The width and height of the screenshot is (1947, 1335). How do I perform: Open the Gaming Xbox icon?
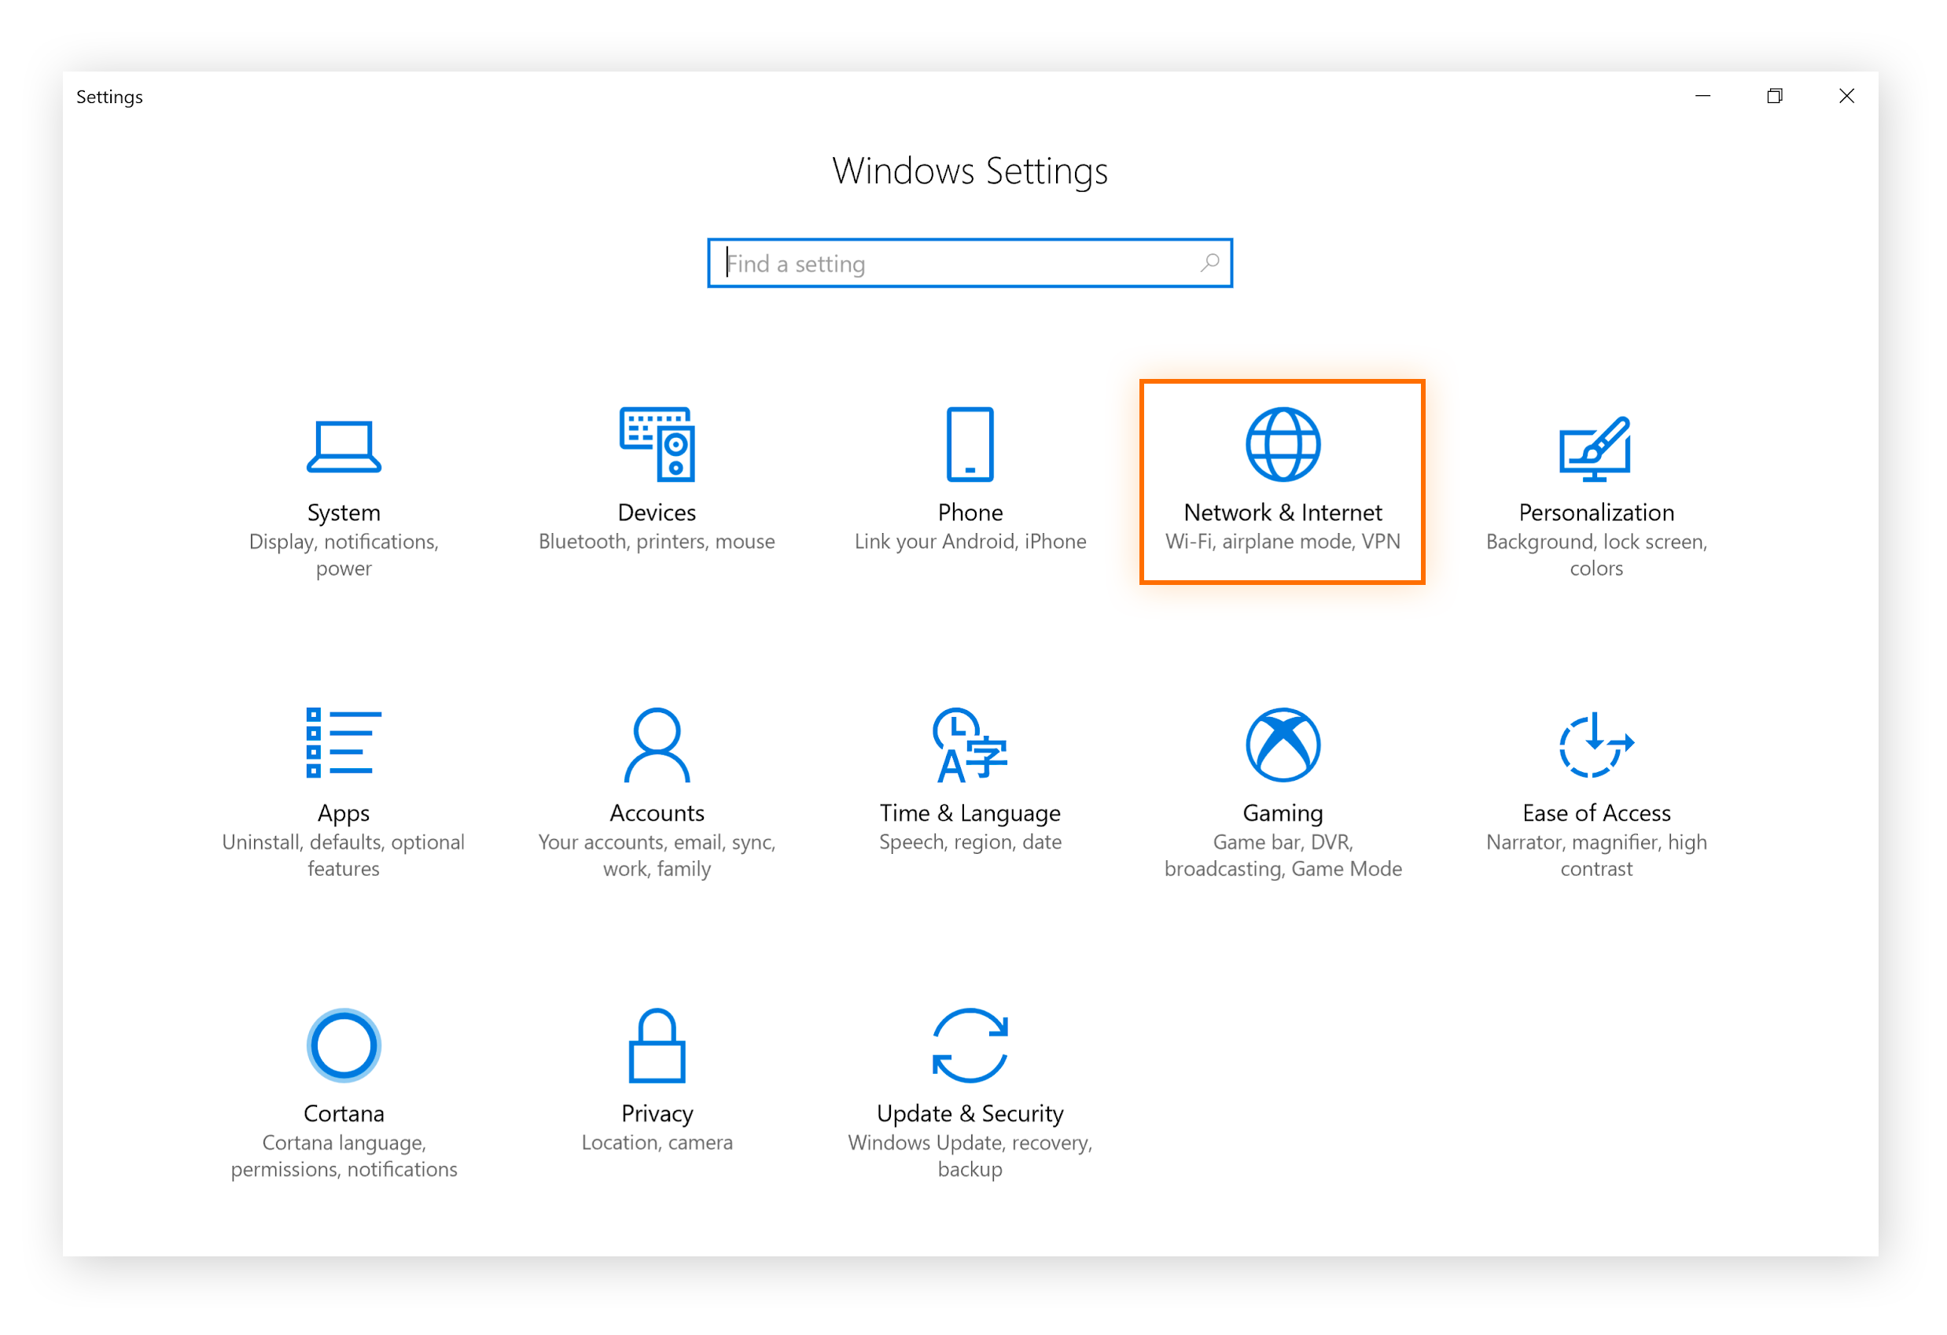point(1283,745)
